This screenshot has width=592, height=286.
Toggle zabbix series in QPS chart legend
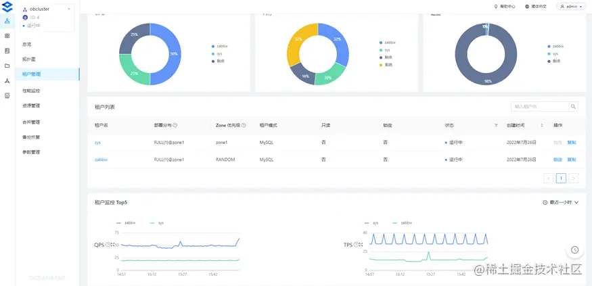[x=126, y=223]
